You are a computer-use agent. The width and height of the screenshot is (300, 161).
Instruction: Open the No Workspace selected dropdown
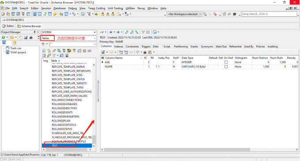click(200, 14)
